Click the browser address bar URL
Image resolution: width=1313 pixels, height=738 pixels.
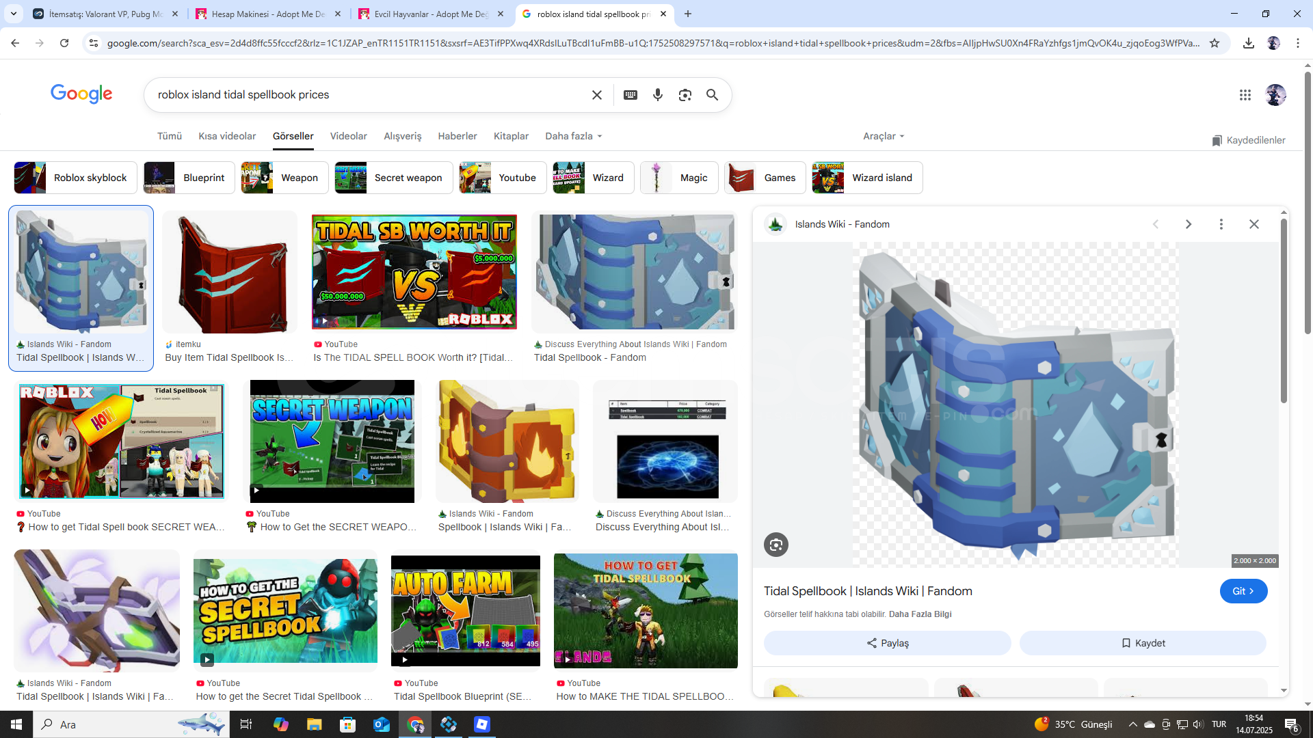click(653, 43)
